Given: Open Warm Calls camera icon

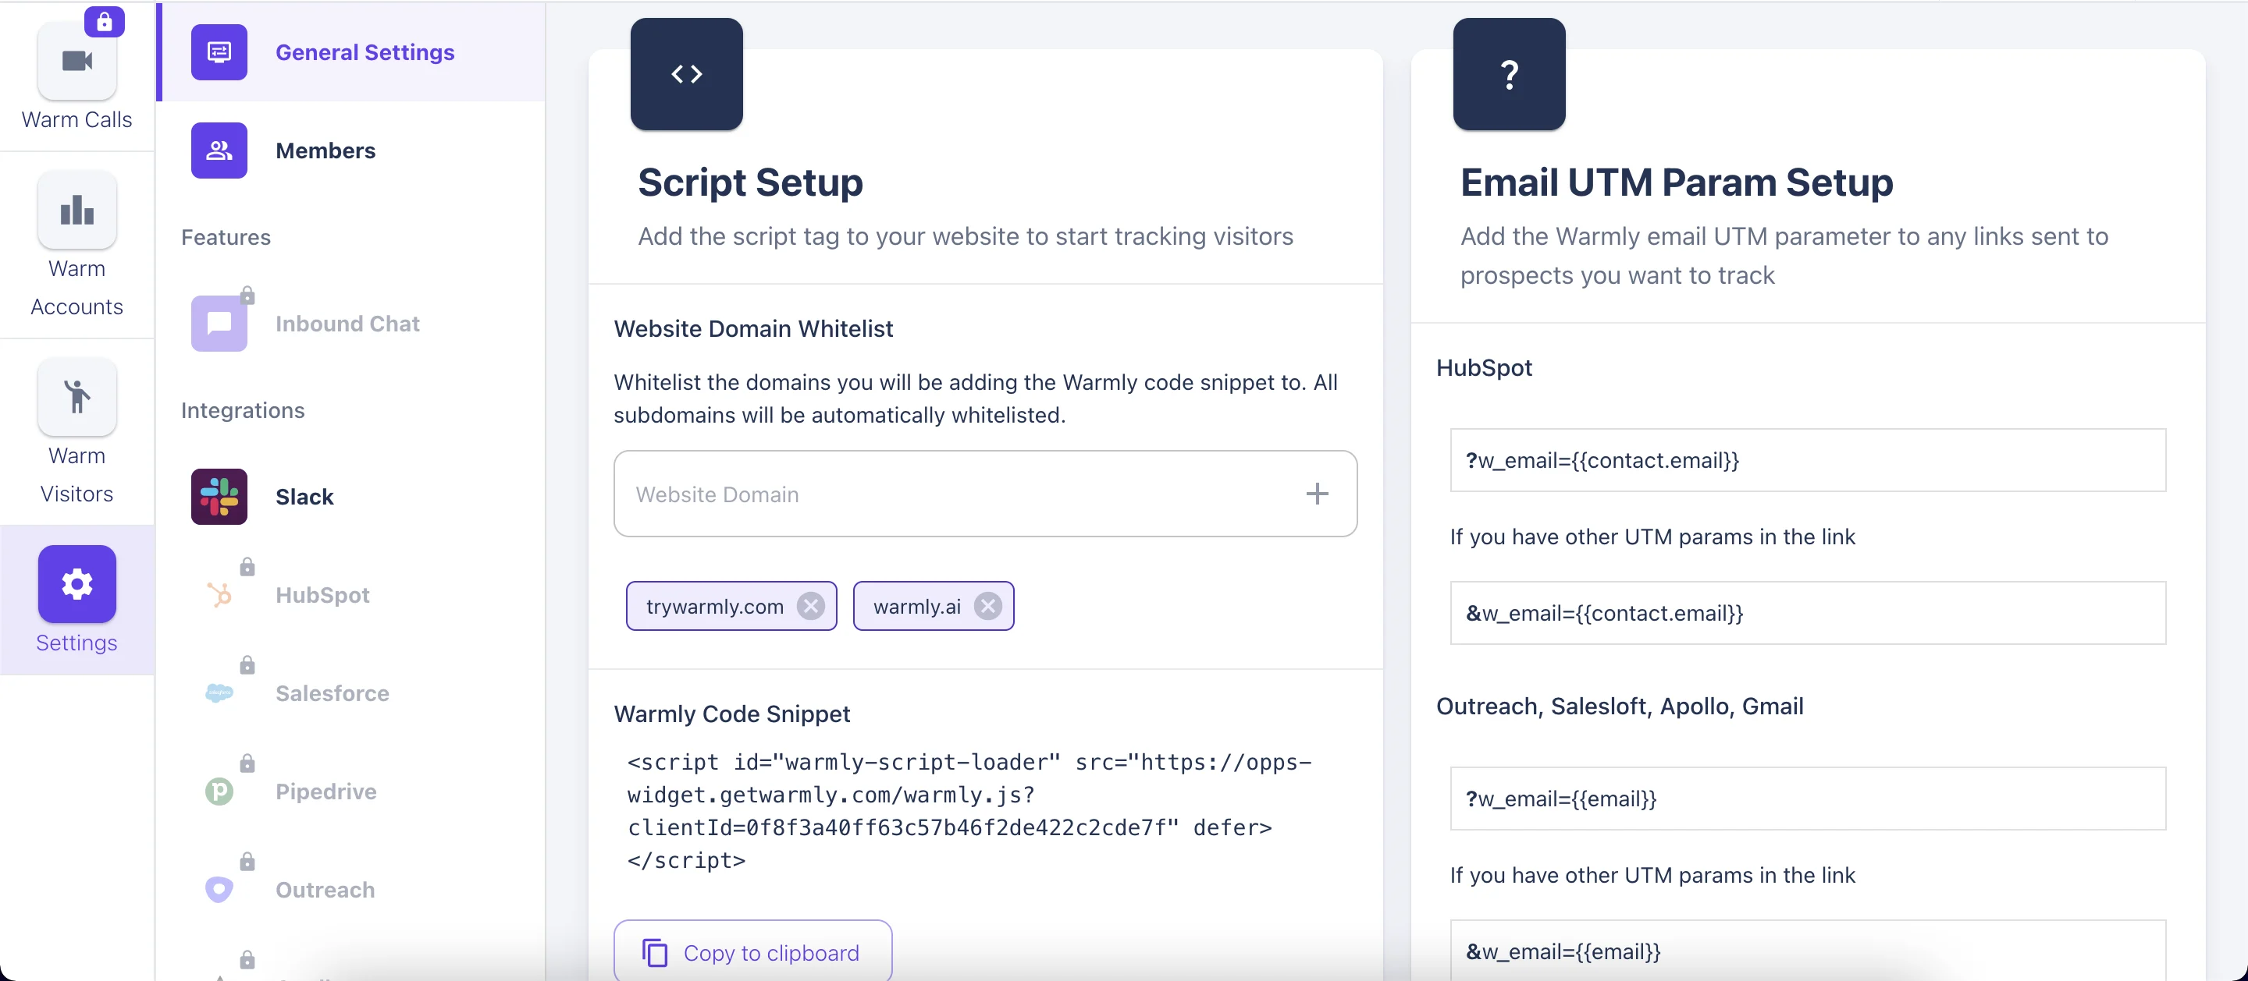Looking at the screenshot, I should coord(76,61).
